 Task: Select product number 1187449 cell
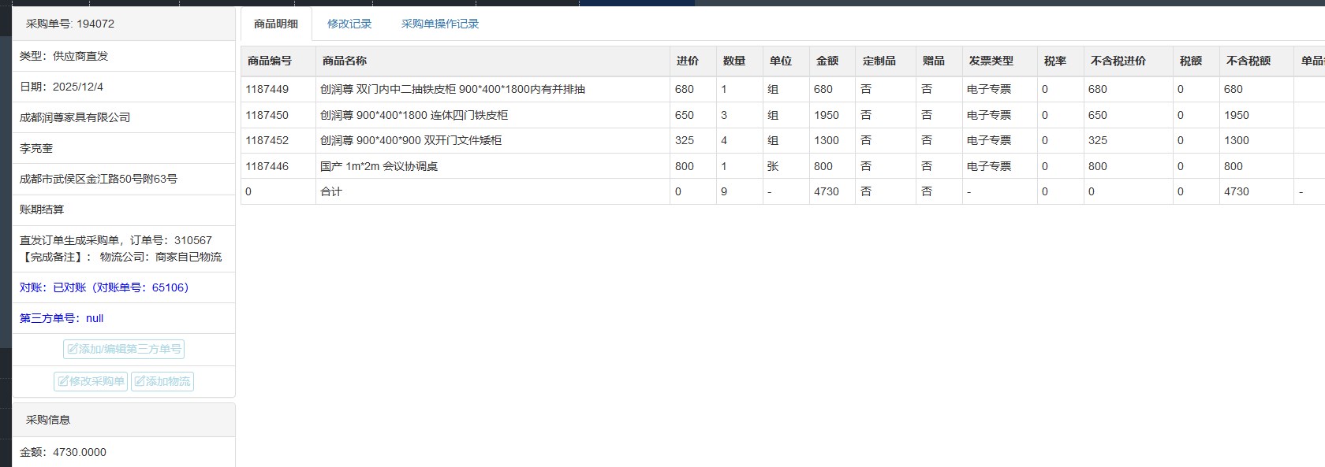pos(267,89)
